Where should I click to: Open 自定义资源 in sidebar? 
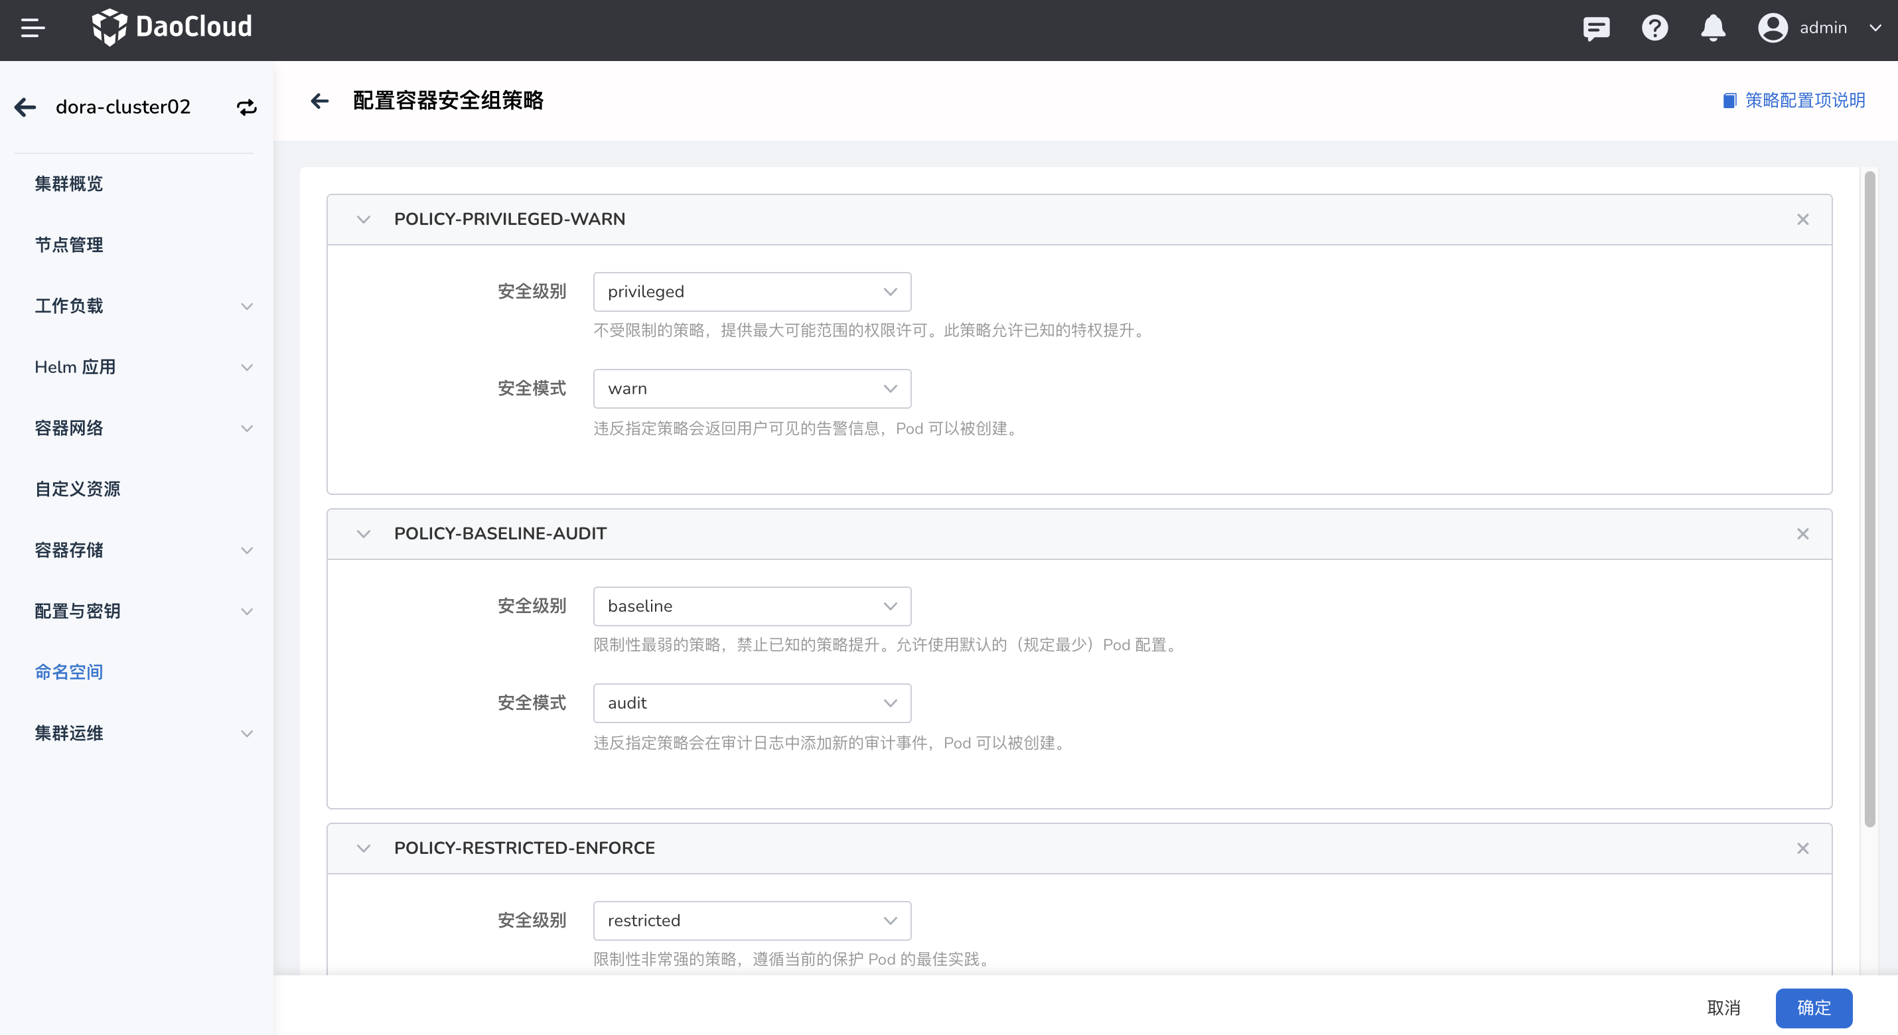click(78, 489)
